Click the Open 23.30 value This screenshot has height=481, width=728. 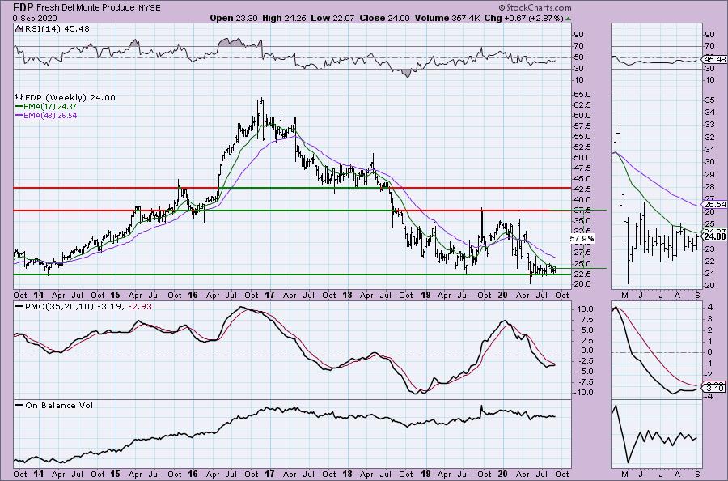point(234,18)
